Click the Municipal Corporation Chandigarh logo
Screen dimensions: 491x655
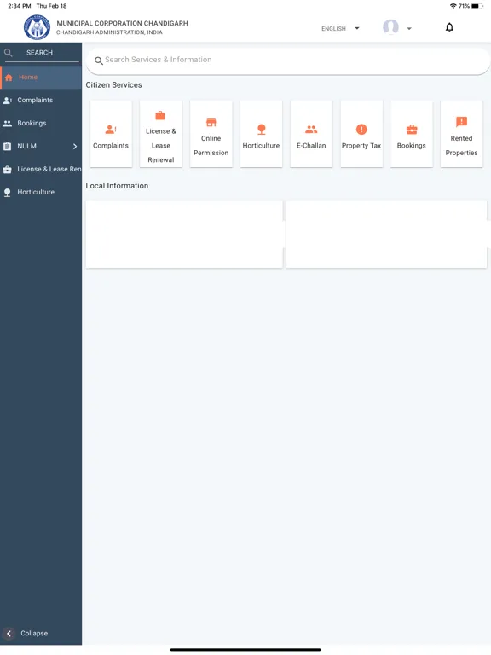pos(38,27)
